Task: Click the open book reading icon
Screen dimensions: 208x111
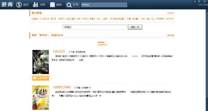Action: click(x=52, y=5)
